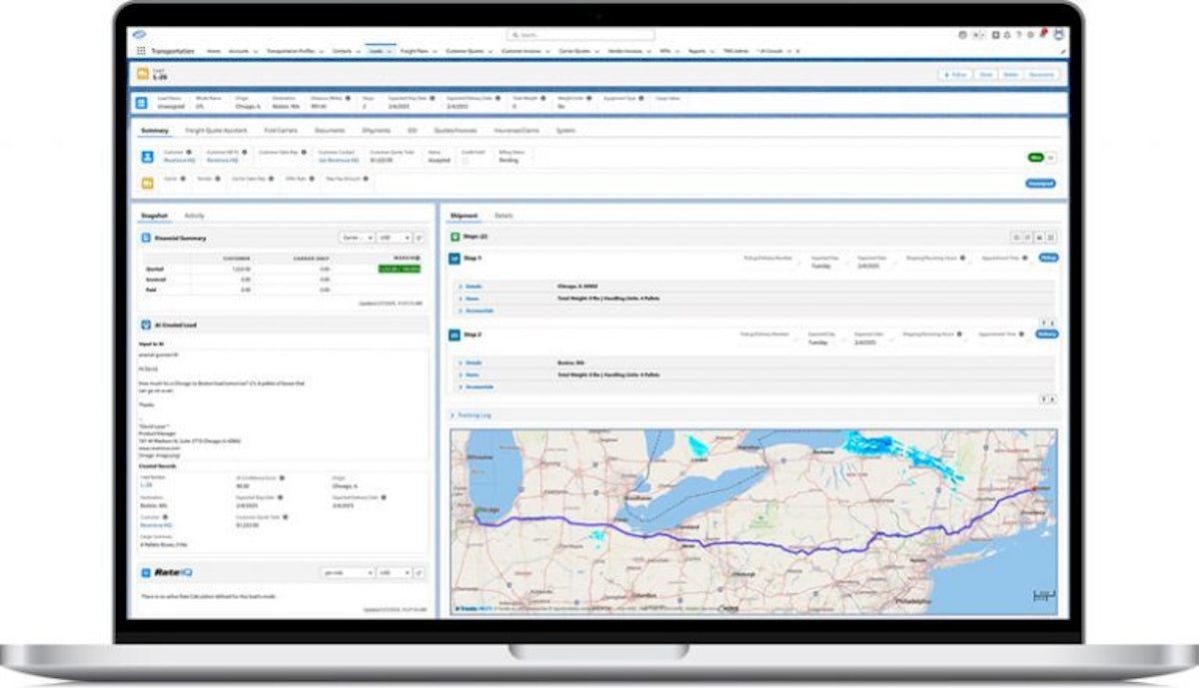Click the help question mark icon

[1017, 35]
